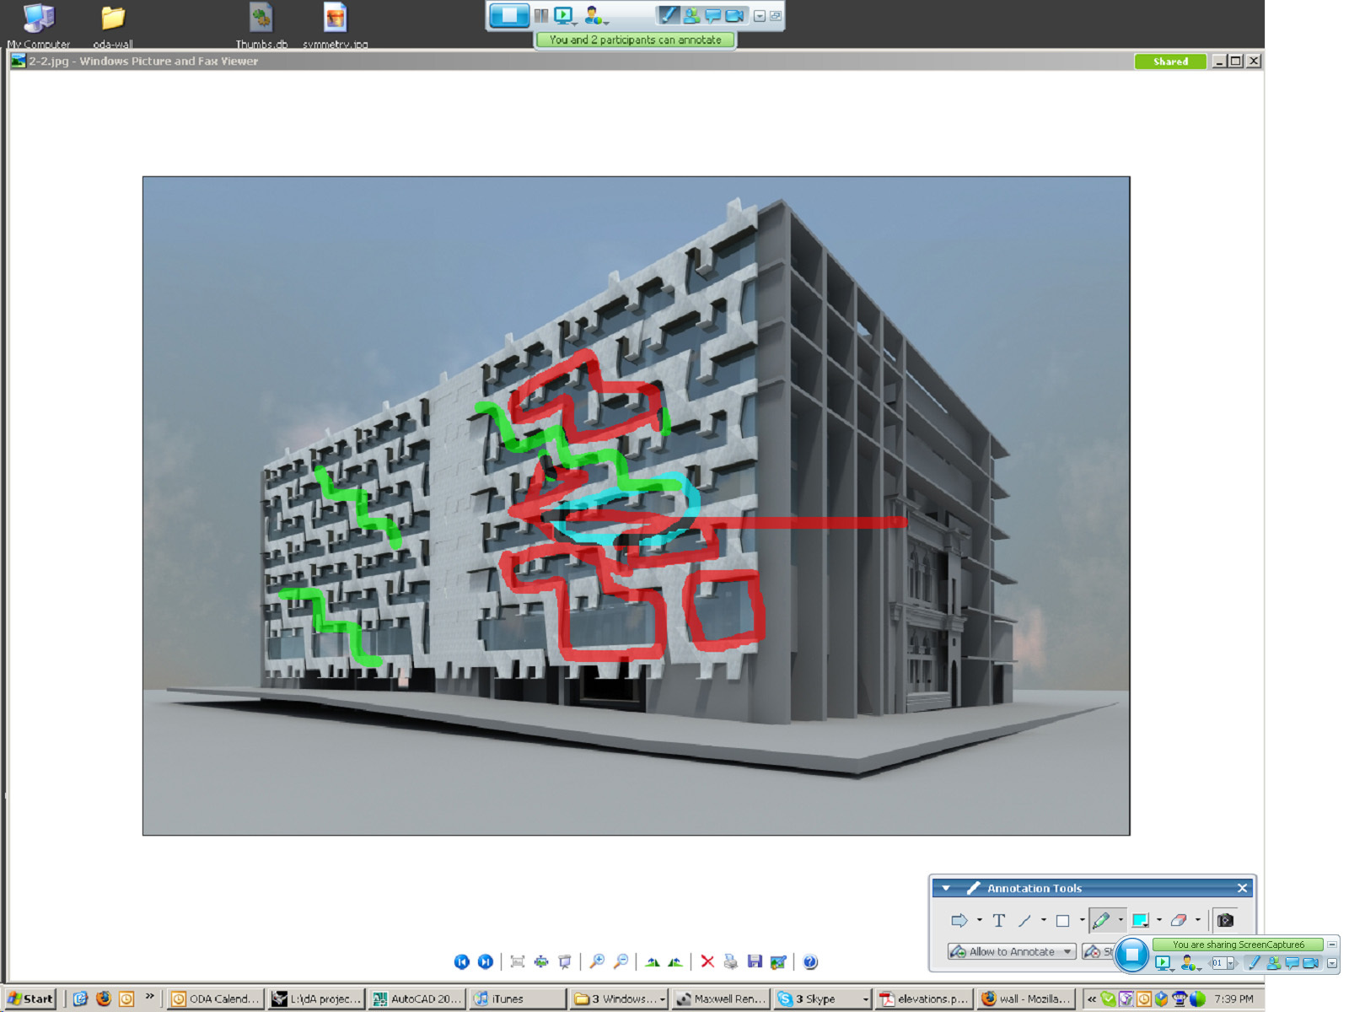Open pointer tool options dropdown arrow
Screen dimensions: 1349x1012
979,920
